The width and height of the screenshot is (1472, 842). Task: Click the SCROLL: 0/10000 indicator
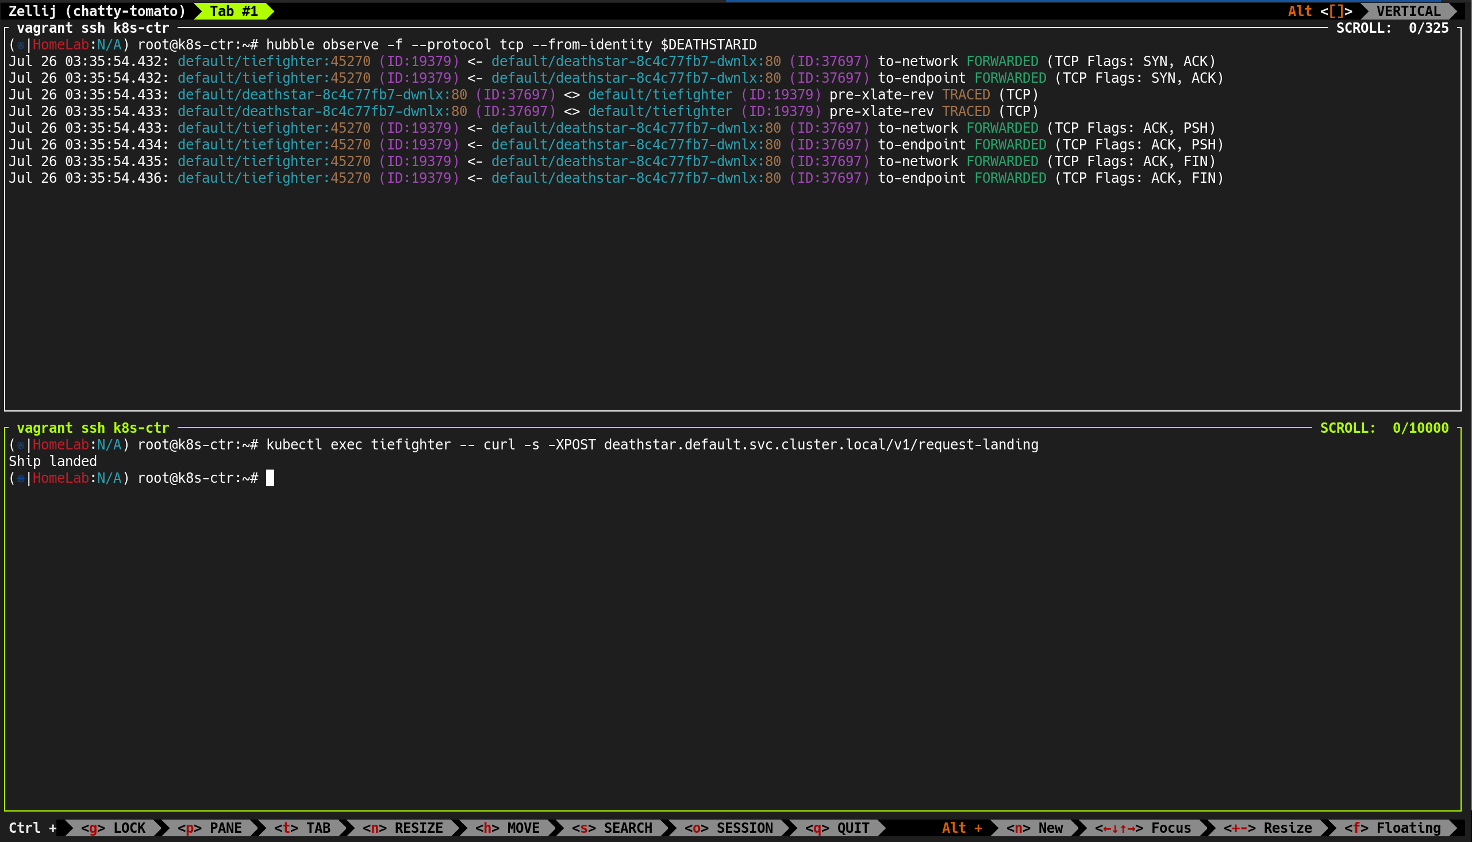coord(1384,428)
